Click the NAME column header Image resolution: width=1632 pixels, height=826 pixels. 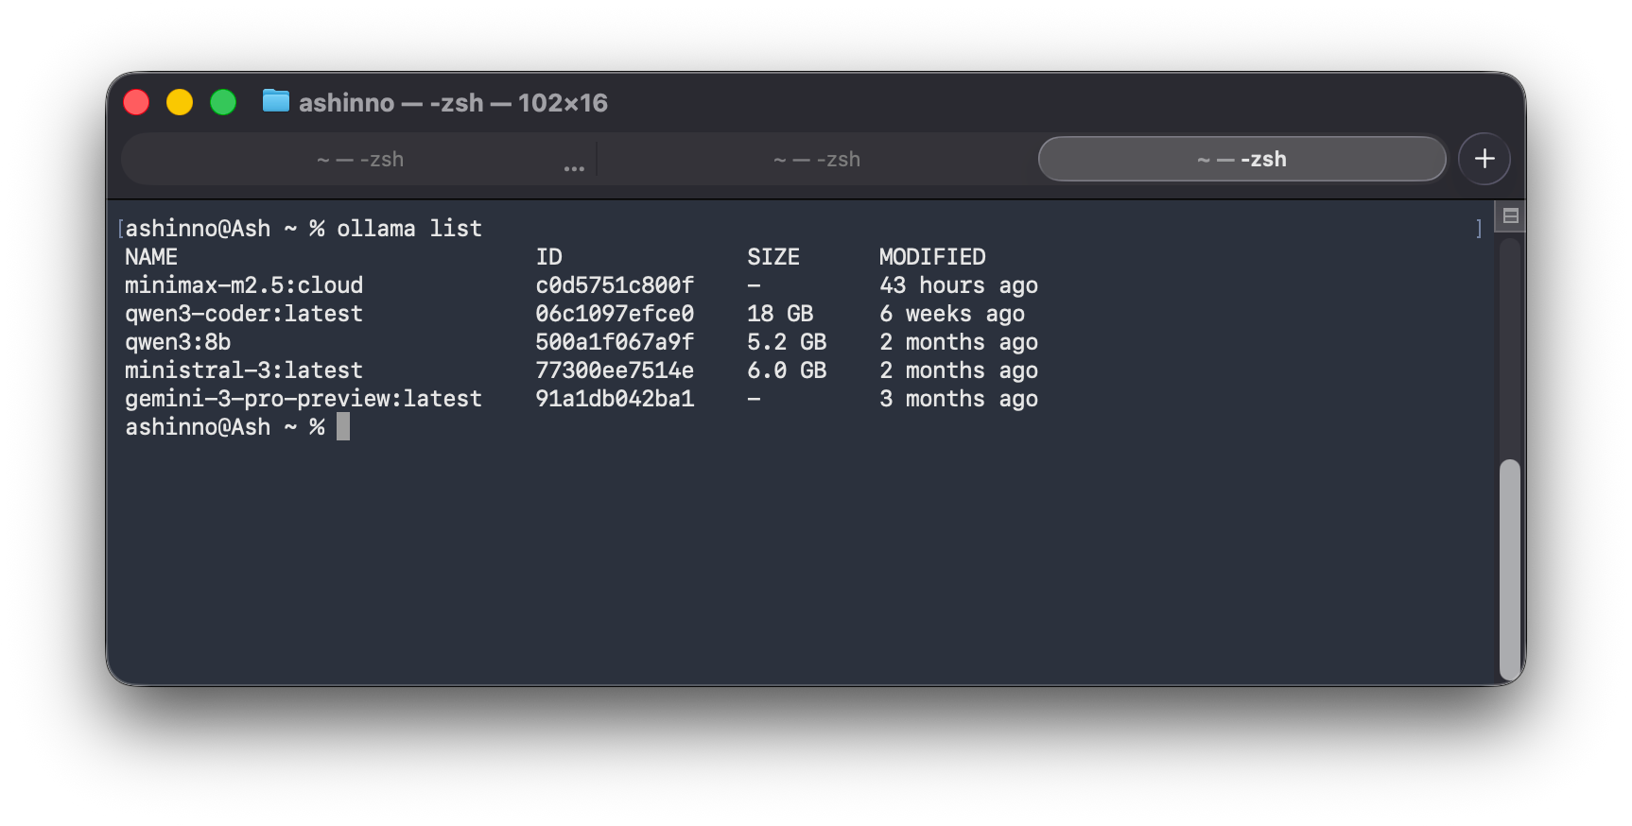tap(151, 257)
